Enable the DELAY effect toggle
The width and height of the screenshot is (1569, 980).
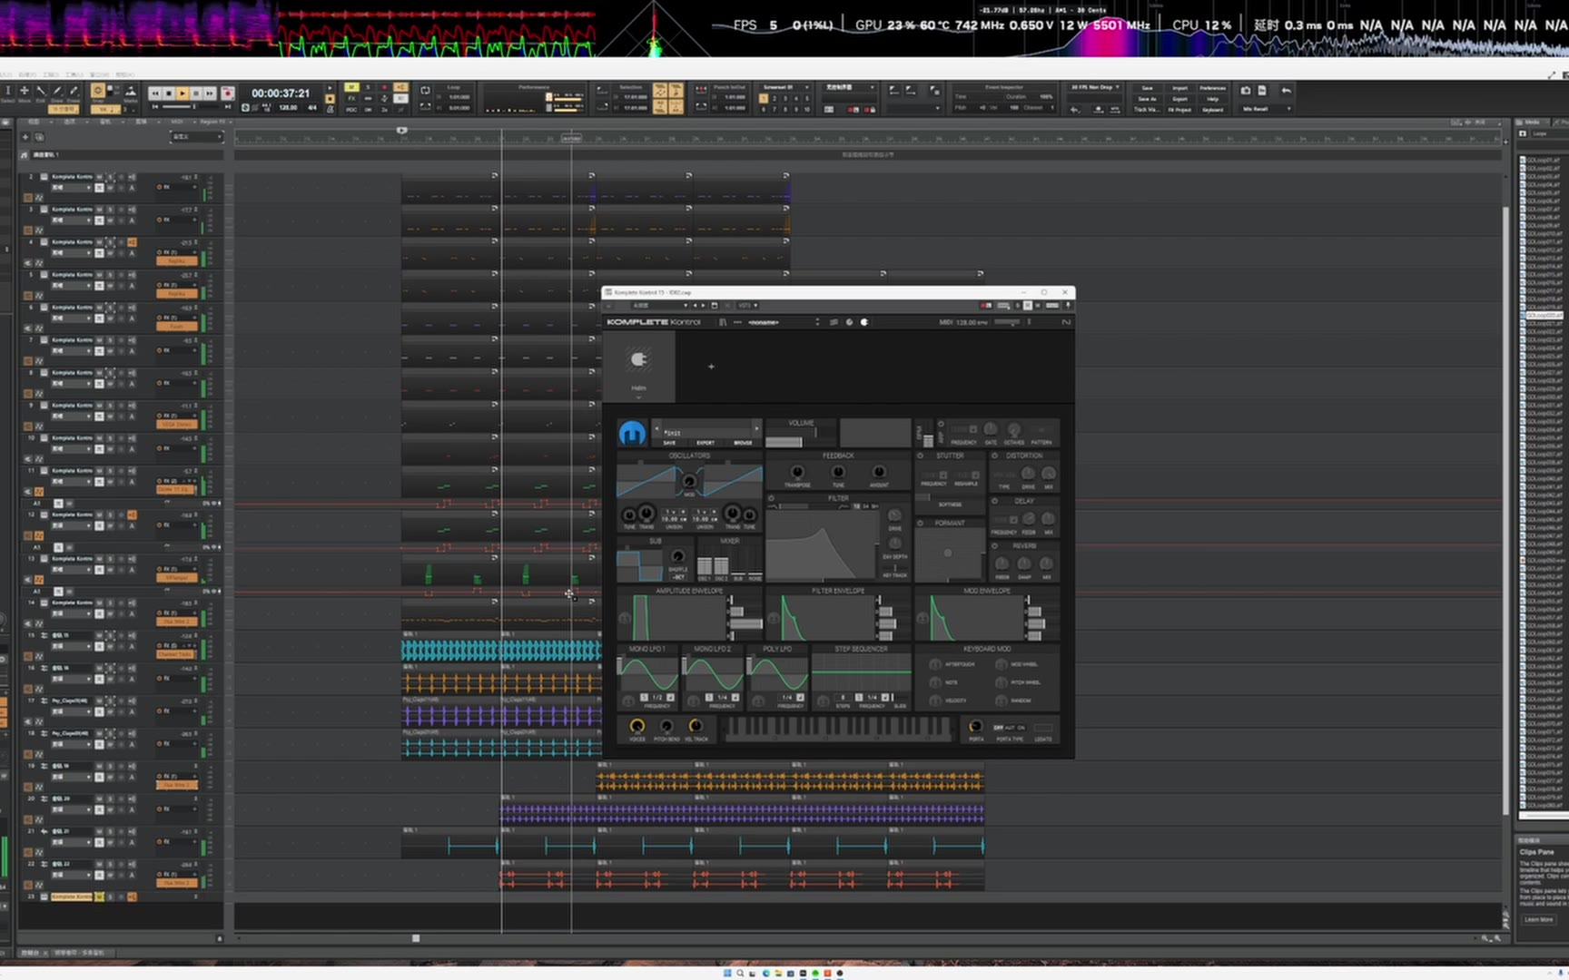(994, 501)
